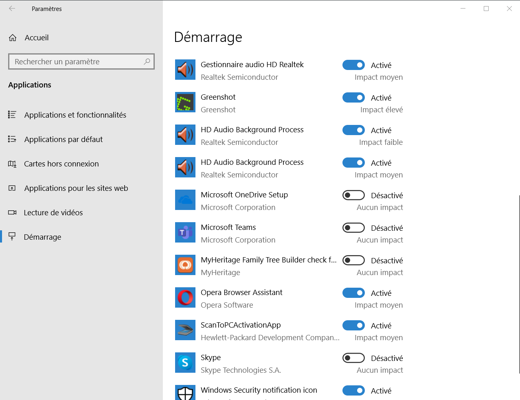Image resolution: width=520 pixels, height=400 pixels.
Task: Click the Applications par défaut icon
Action: tap(12, 139)
